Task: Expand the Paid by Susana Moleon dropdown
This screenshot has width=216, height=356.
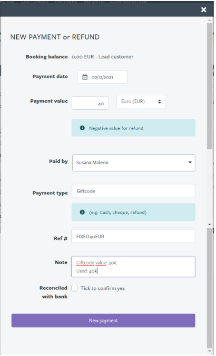Action: point(134,163)
